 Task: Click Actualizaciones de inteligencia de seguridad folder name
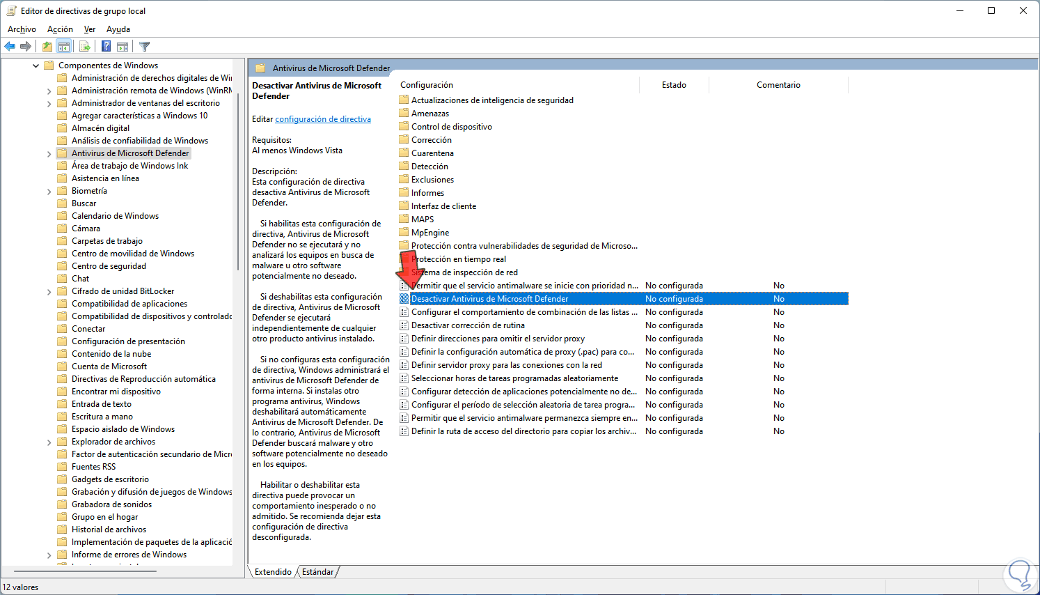(492, 100)
